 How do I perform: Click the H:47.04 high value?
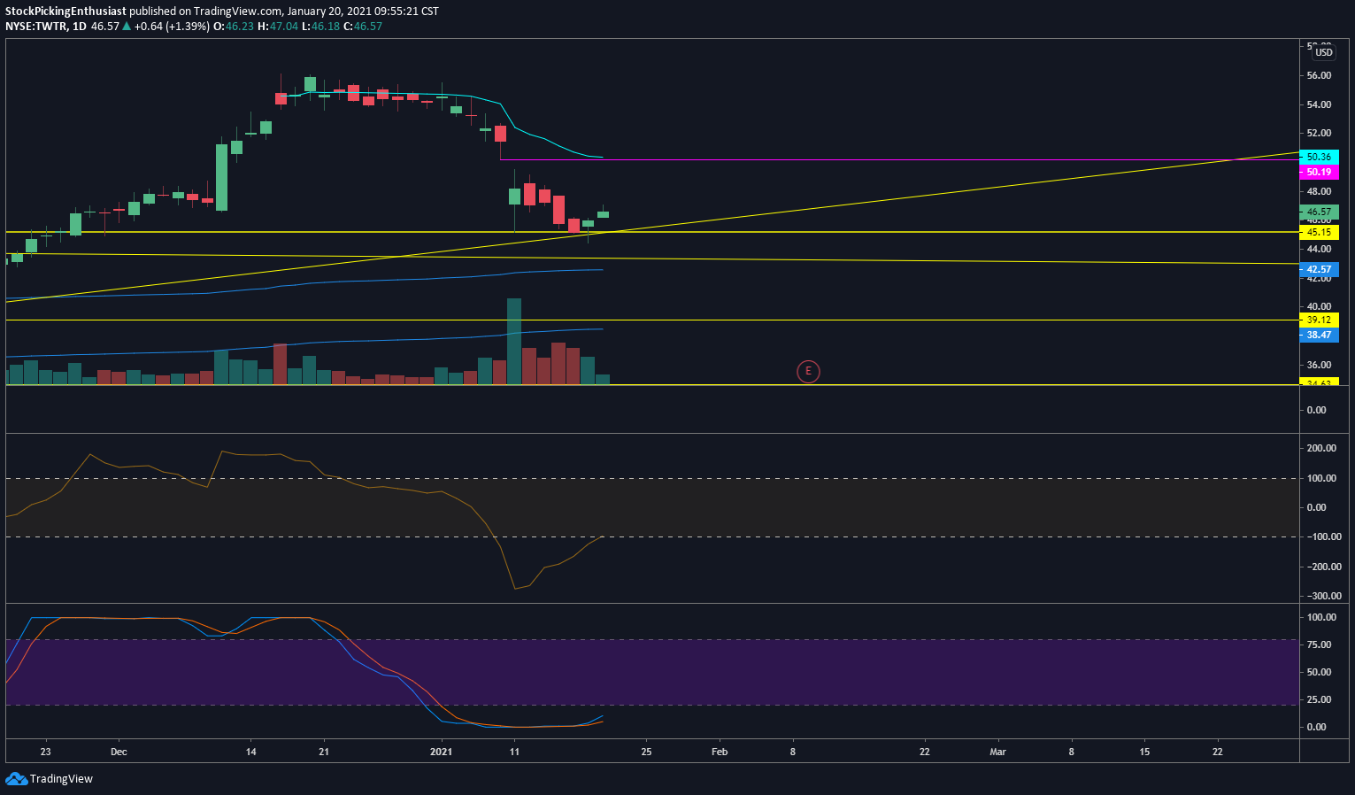(x=278, y=27)
